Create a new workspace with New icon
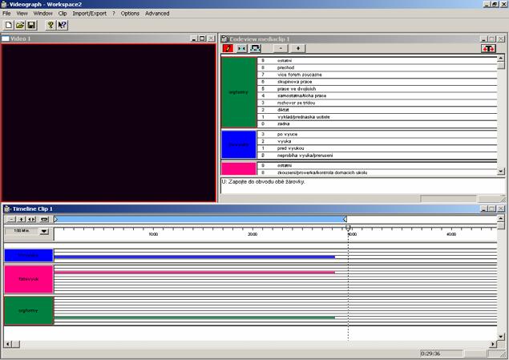509x360 pixels. pos(9,25)
